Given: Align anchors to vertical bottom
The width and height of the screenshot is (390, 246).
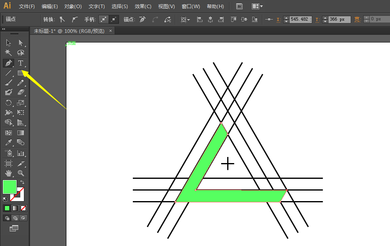Looking at the screenshot, I should coord(255,19).
